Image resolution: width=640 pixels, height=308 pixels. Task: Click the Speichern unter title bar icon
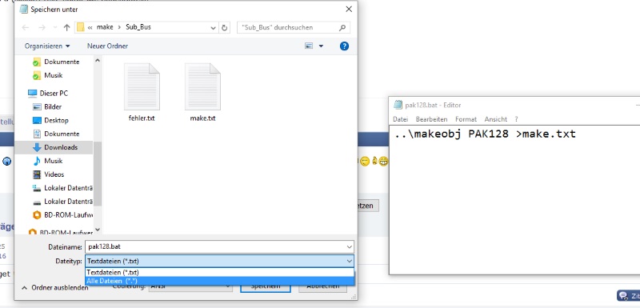click(x=24, y=9)
